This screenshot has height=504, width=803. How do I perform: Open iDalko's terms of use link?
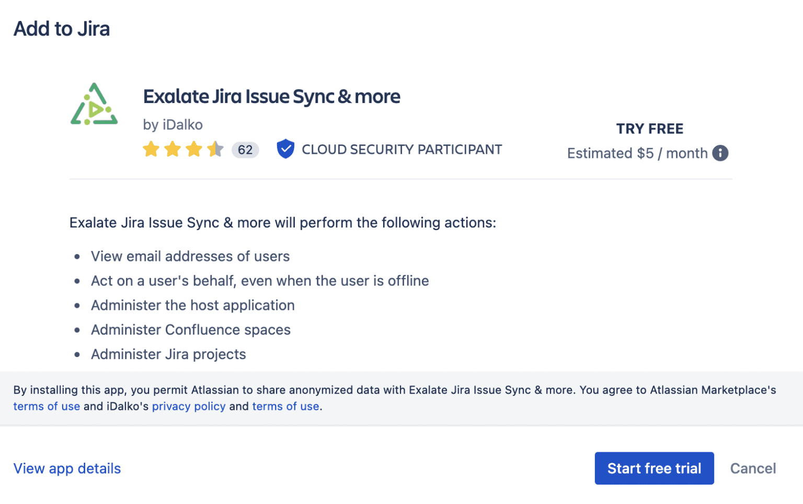[x=285, y=406]
